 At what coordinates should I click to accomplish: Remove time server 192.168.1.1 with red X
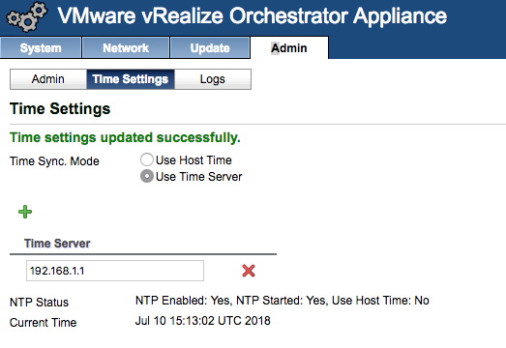coord(249,271)
